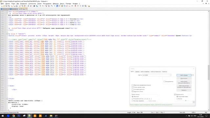
Task: Click the Cut toolbar icon
Action: tap(20, 6)
